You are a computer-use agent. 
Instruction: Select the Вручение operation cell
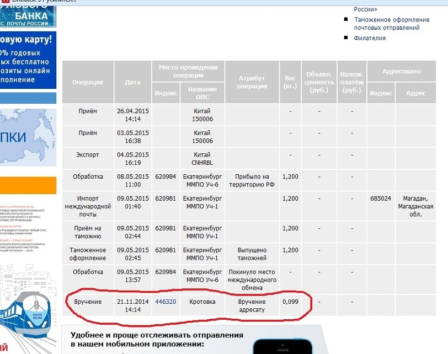(88, 302)
